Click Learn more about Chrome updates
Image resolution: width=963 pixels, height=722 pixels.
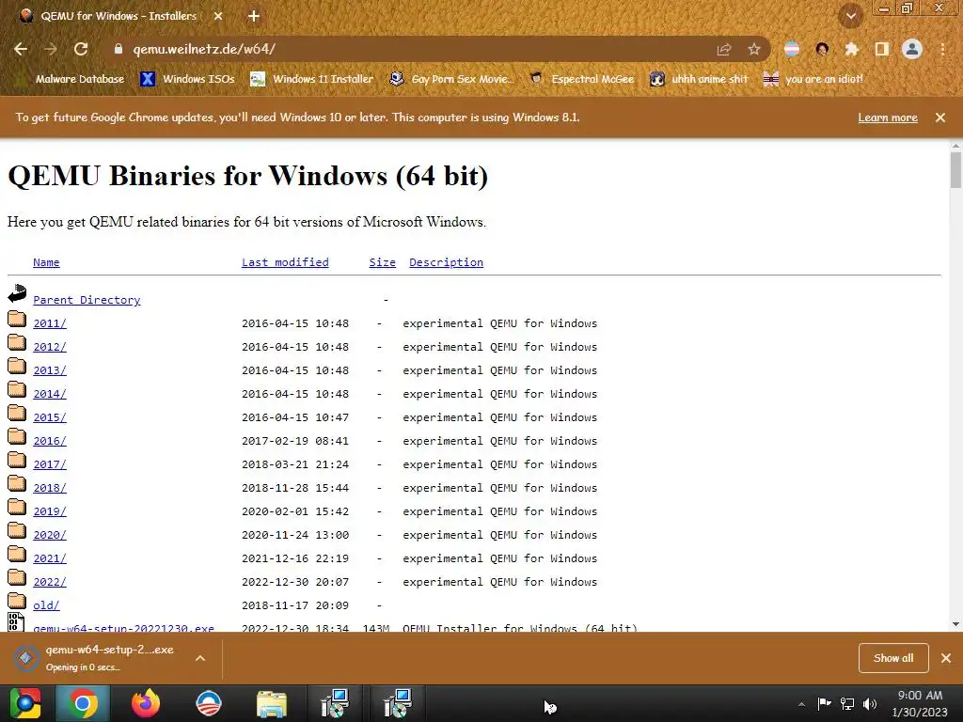coord(888,118)
